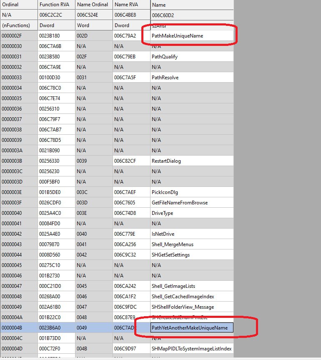Click function RVA 000F5BF0

(56, 181)
